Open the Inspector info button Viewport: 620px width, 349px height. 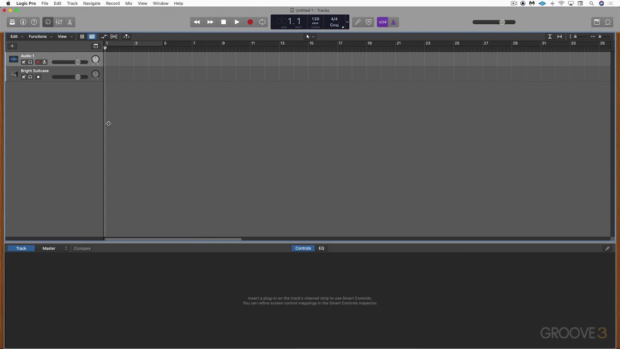[x=23, y=22]
